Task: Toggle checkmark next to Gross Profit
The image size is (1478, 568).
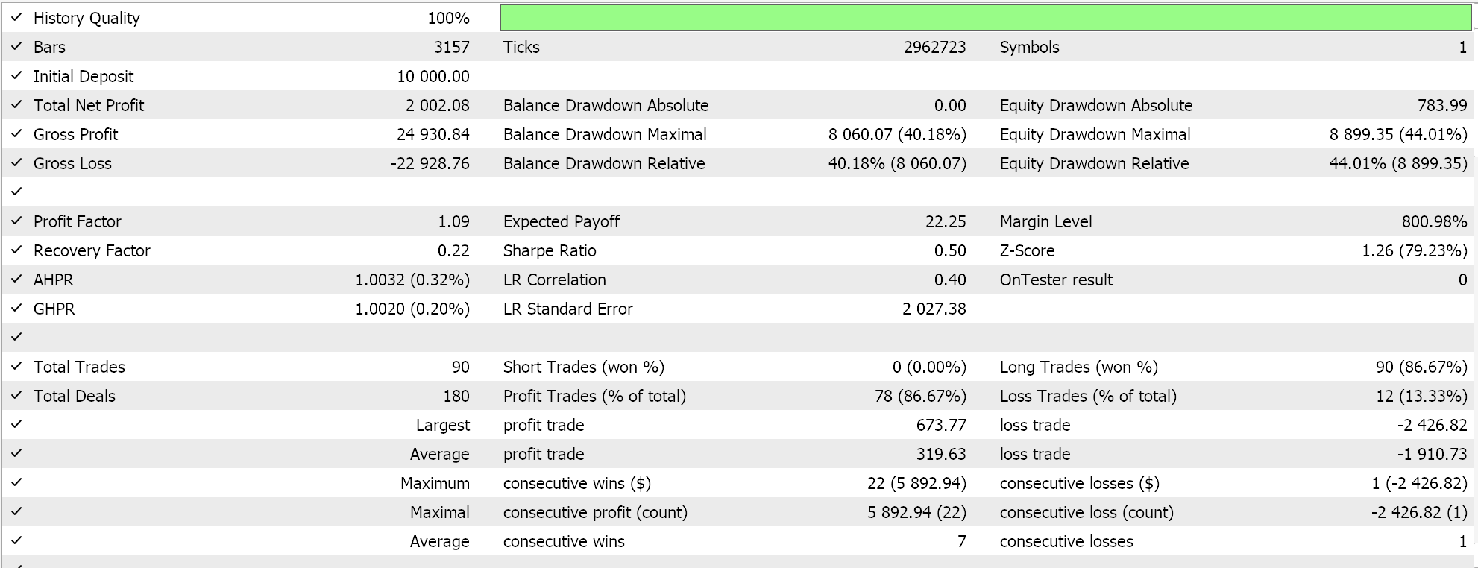Action: click(16, 133)
